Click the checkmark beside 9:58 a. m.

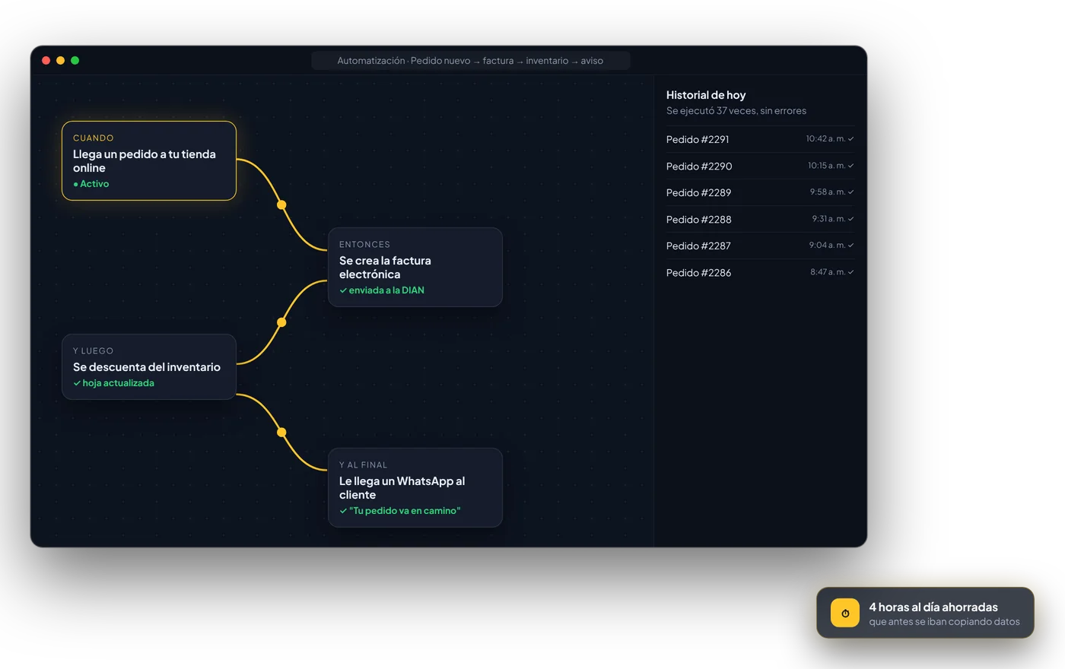(x=850, y=192)
